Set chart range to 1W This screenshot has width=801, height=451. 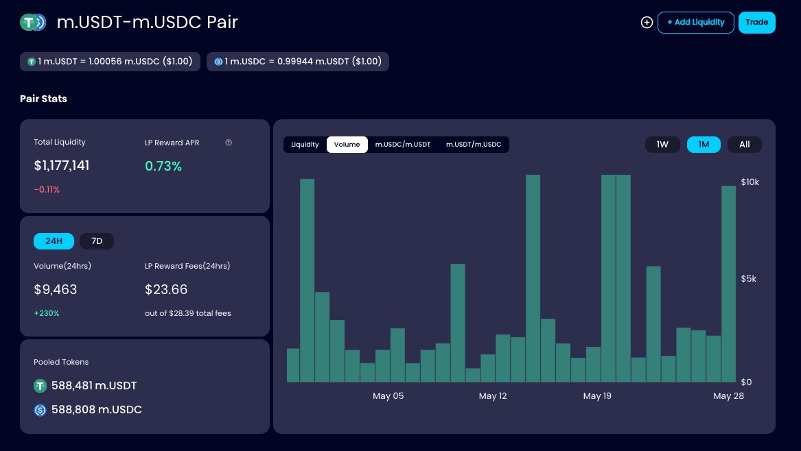click(662, 145)
